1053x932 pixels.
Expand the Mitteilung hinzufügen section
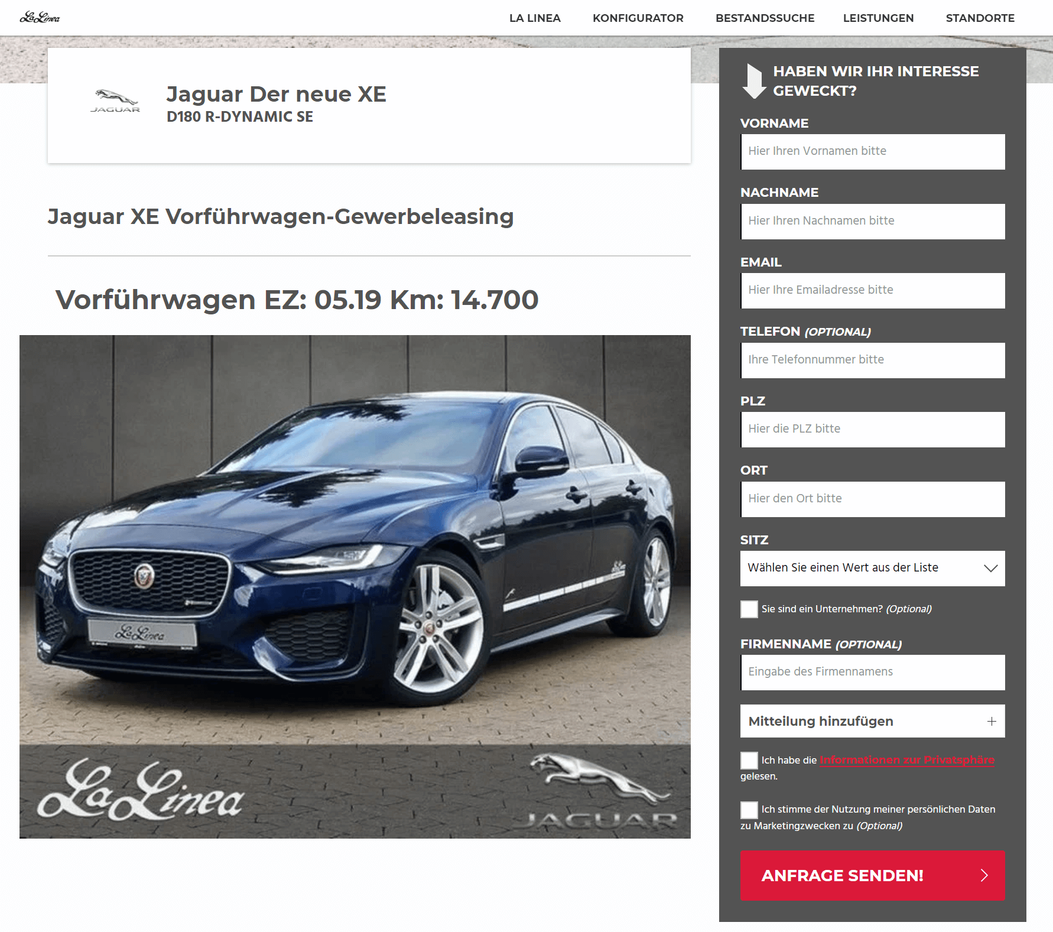pyautogui.click(x=873, y=721)
